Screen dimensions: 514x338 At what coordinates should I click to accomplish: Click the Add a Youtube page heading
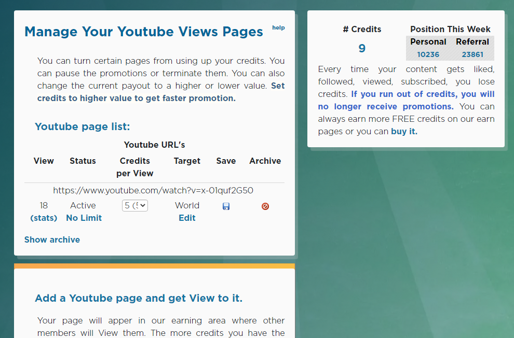139,298
